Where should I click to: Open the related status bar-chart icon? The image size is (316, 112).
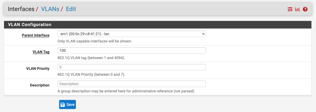298,9
